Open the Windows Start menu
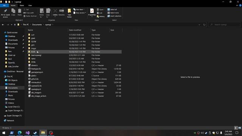242x136 pixels. (x=4, y=133)
